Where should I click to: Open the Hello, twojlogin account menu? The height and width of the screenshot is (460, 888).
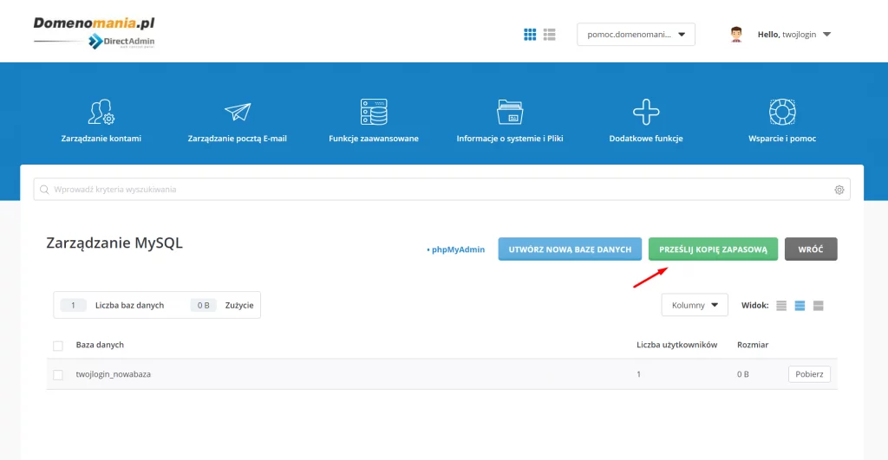(794, 35)
